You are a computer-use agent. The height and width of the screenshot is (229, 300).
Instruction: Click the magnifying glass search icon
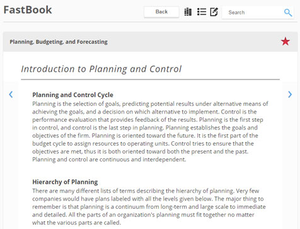click(x=288, y=13)
